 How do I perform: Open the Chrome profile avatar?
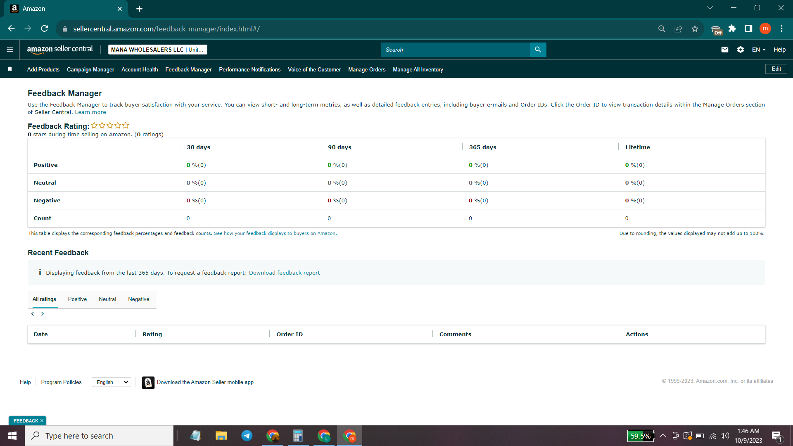pyautogui.click(x=765, y=28)
